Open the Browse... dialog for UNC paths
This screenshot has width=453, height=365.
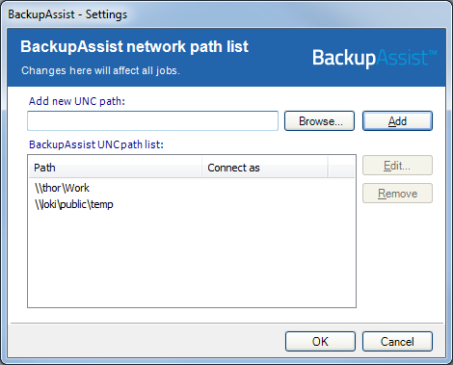click(319, 121)
